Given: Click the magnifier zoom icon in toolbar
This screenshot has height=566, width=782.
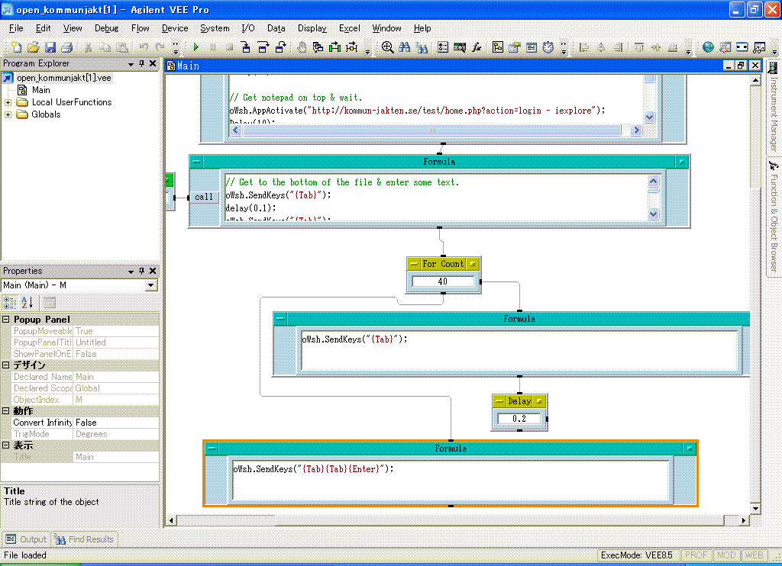Looking at the screenshot, I should [387, 47].
